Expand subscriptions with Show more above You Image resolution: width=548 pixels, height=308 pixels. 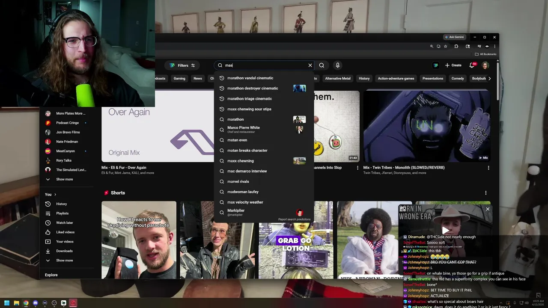pyautogui.click(x=66, y=179)
